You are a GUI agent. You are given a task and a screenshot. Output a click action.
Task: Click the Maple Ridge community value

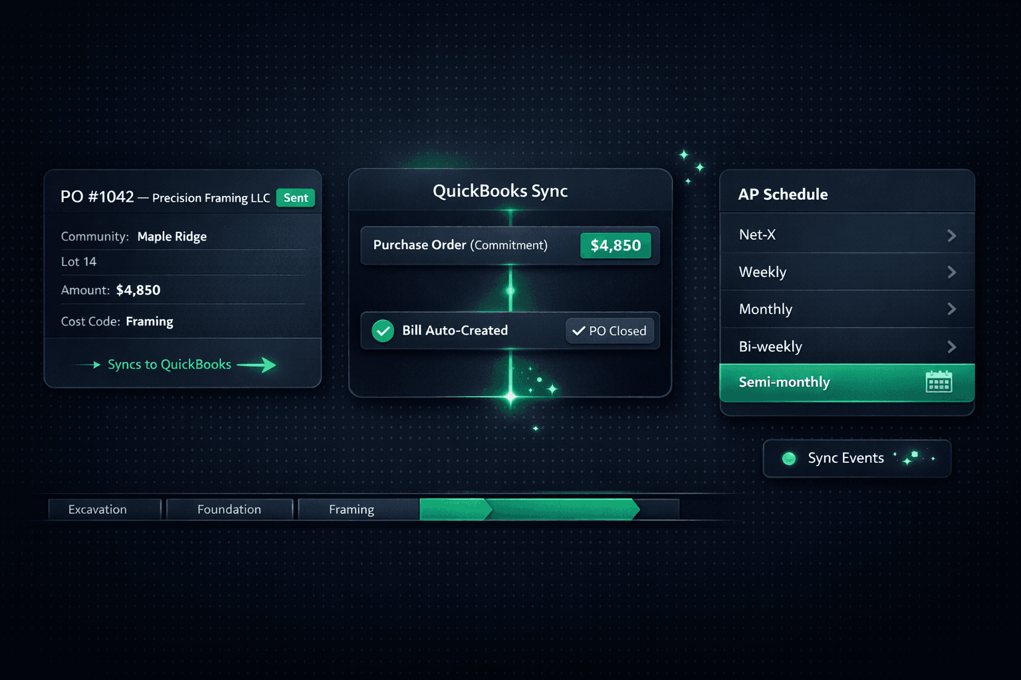[171, 236]
